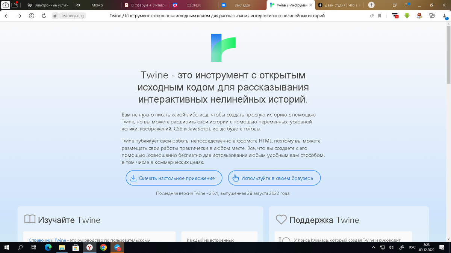
Task: Switch to the Дзен-студия tab
Action: pos(339,5)
